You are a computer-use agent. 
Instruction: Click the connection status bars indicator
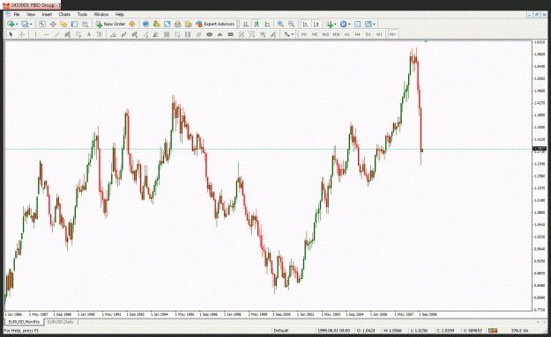point(493,331)
